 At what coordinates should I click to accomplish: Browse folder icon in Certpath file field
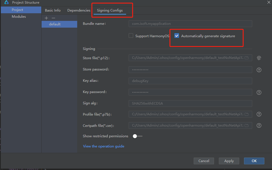[x=247, y=125]
